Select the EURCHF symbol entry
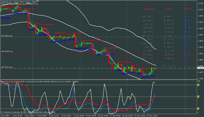204x117 pixels. [x=186, y=28]
